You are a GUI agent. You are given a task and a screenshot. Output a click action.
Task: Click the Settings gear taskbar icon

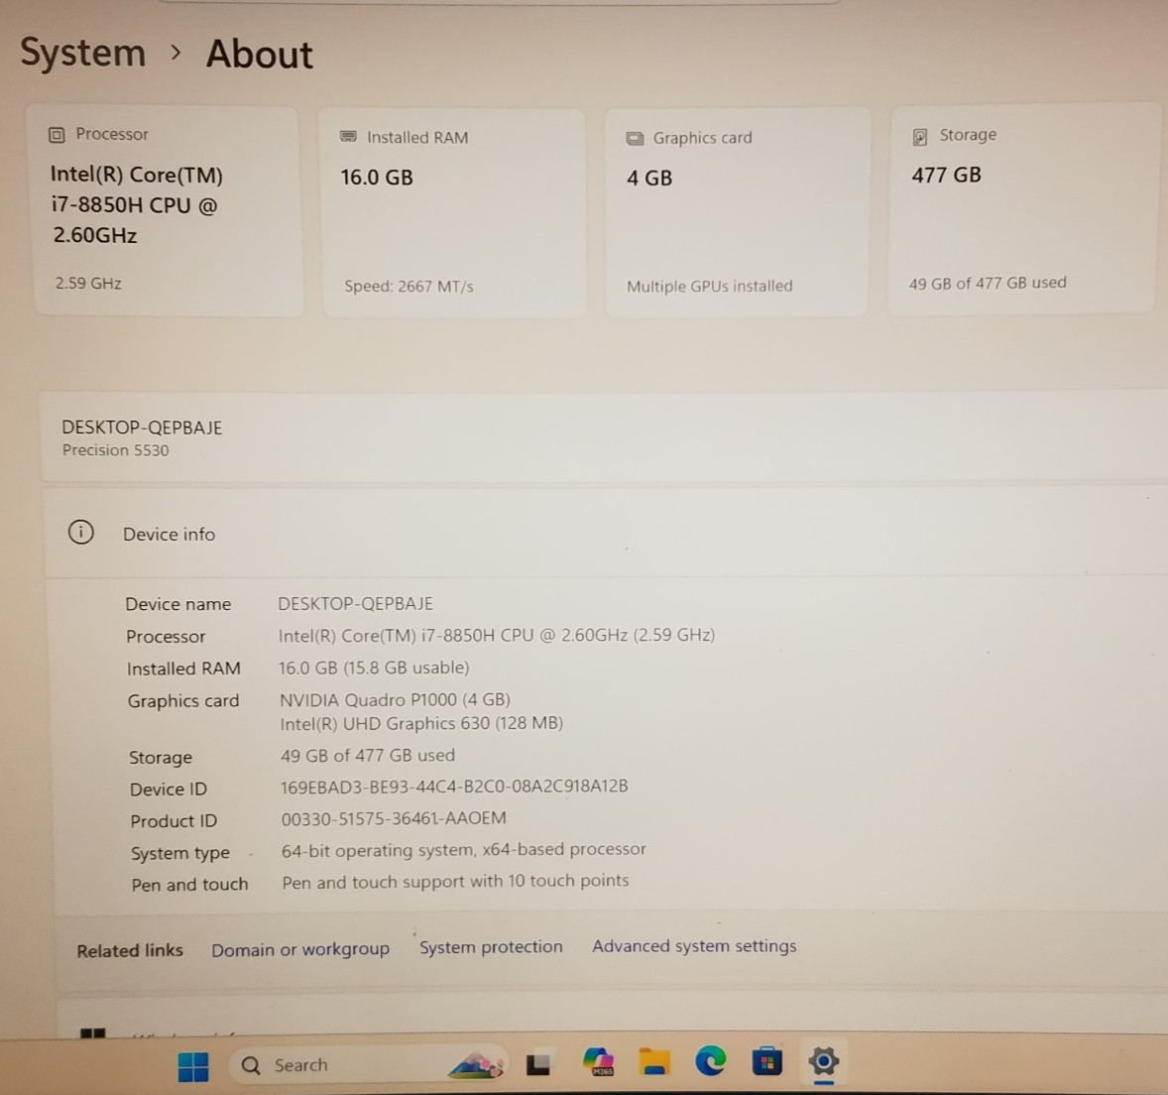(x=824, y=1060)
